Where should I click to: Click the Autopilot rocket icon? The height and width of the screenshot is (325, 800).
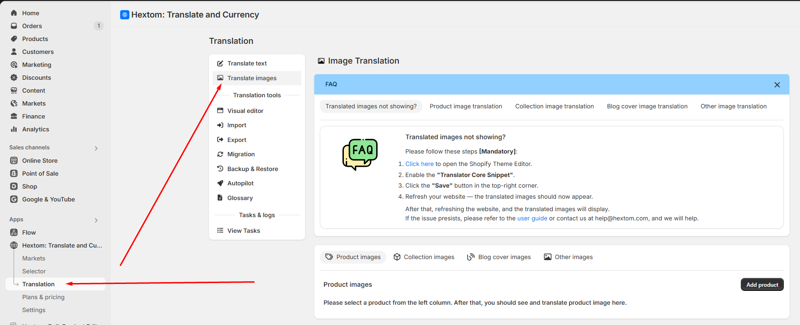220,183
